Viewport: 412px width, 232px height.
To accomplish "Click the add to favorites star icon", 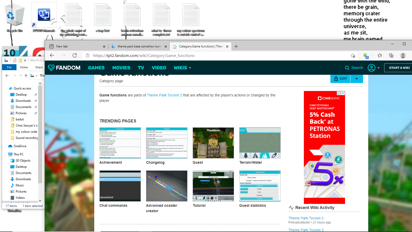I will pos(353,55).
